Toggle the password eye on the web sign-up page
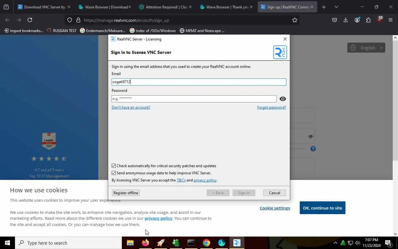The image size is (398, 249). [310, 136]
